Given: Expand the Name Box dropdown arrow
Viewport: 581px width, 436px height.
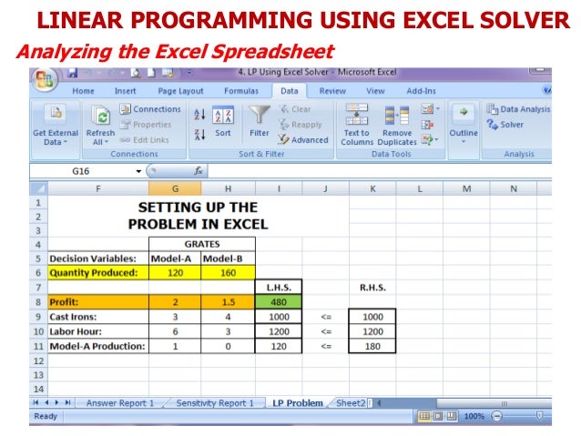Looking at the screenshot, I should (x=138, y=171).
